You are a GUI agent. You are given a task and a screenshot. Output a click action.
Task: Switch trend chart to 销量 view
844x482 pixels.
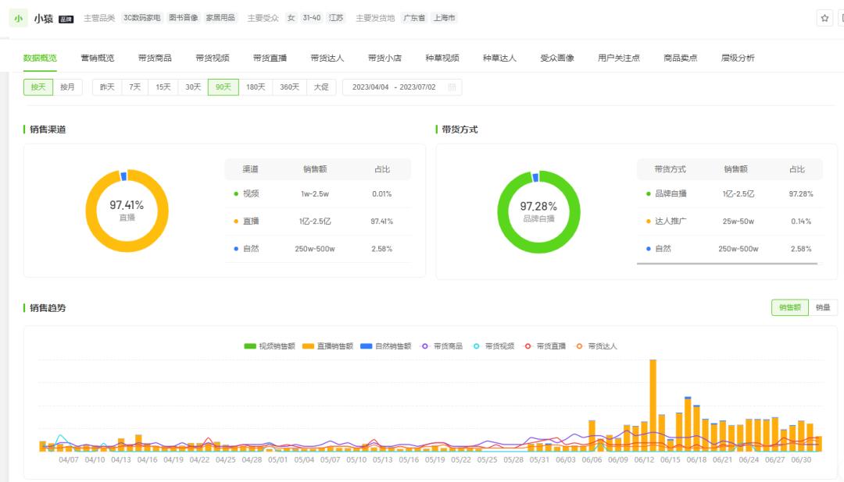click(x=823, y=307)
